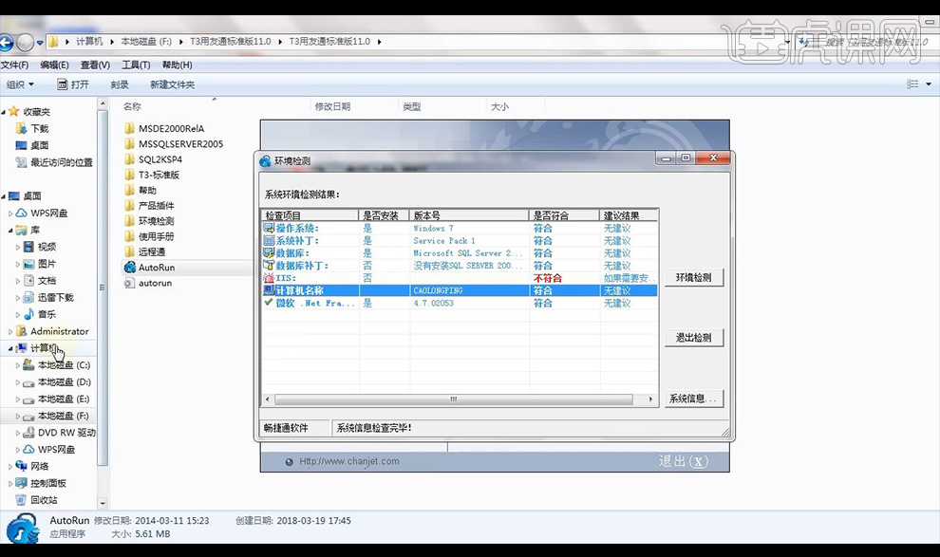
Task: Expand 本地磁盘 (F:) tree node arrow
Action: [17, 416]
